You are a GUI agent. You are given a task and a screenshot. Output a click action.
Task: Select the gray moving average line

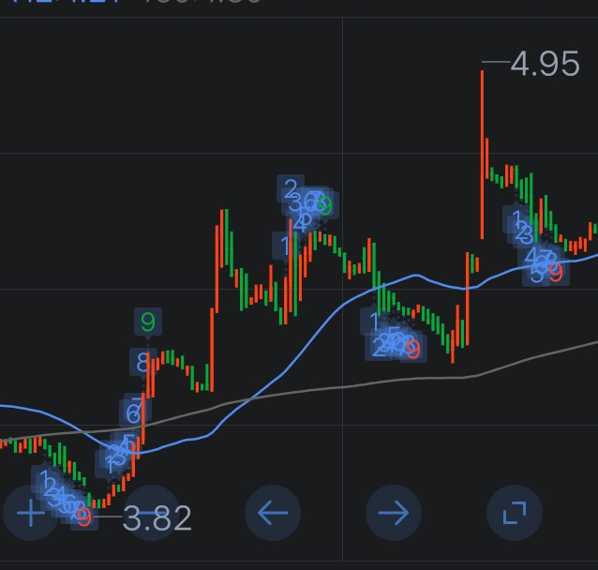(375, 382)
